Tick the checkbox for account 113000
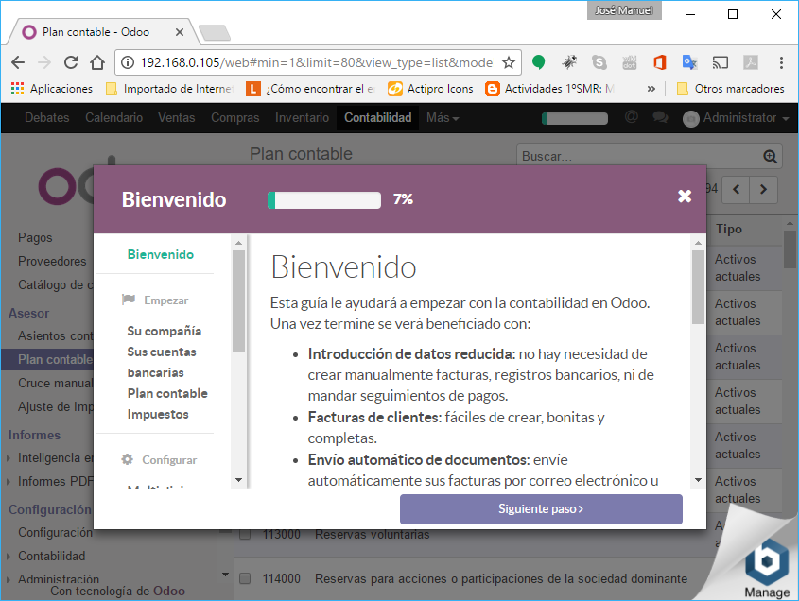The width and height of the screenshot is (799, 601). (245, 535)
